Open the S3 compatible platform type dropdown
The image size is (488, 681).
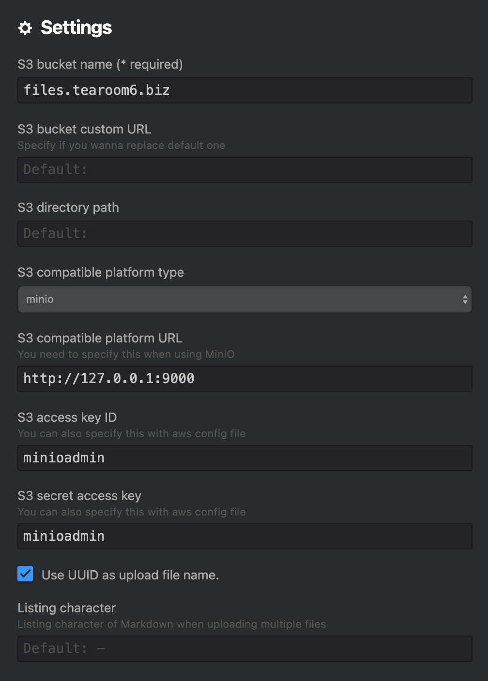245,299
